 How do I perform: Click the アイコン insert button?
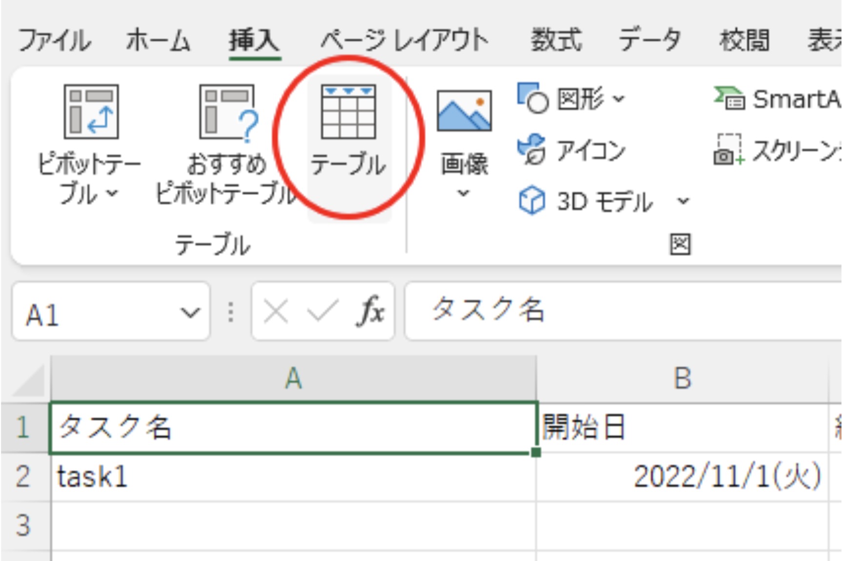coord(571,150)
